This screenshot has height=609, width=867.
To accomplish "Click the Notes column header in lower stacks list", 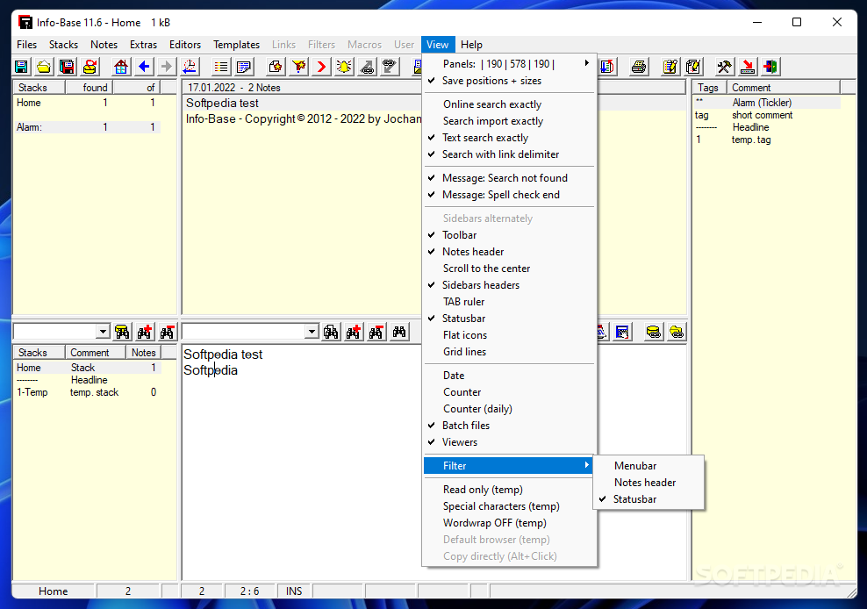I will [x=143, y=353].
